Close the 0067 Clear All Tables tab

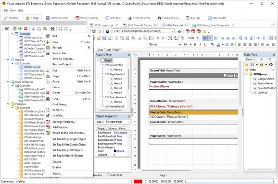point(155,25)
